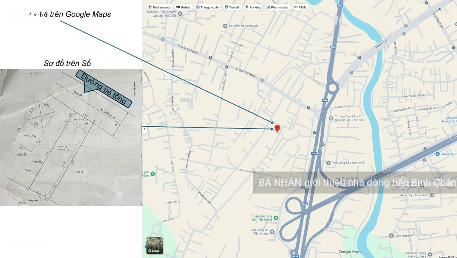
Task: Select the Khu dân cư Khang An marker
Action: (224, 26)
